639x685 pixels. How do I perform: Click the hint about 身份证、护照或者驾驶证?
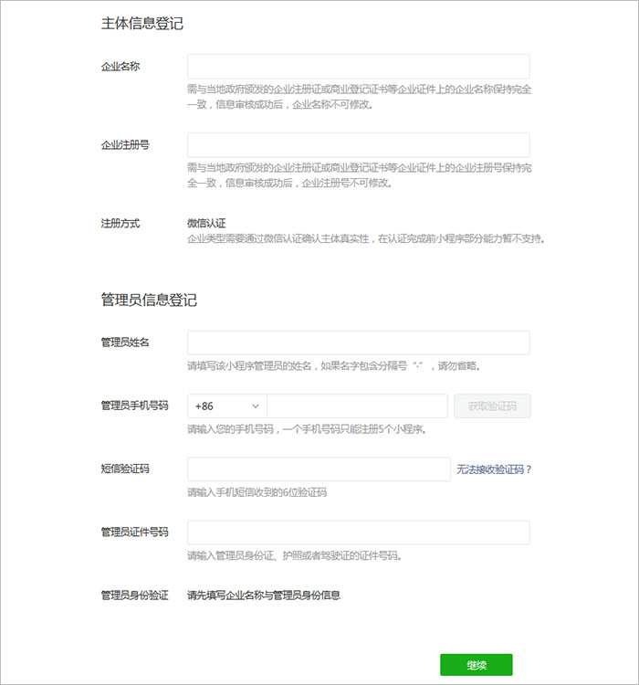[x=295, y=555]
